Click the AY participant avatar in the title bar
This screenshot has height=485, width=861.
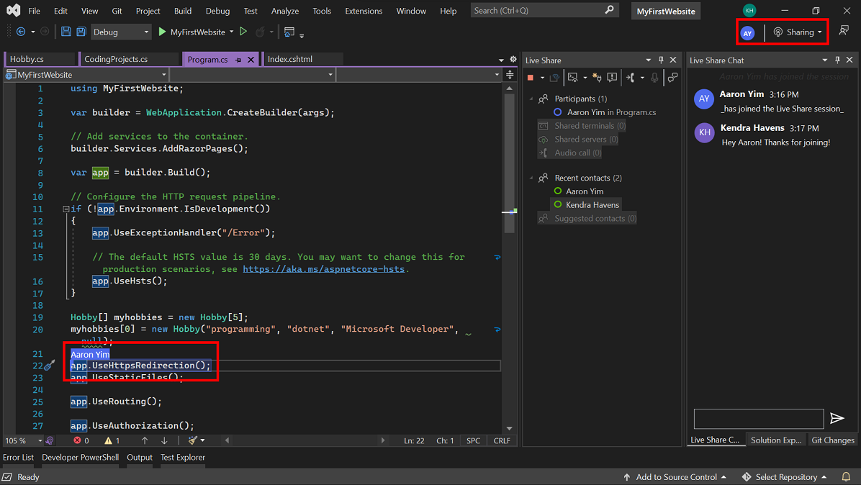pos(747,33)
